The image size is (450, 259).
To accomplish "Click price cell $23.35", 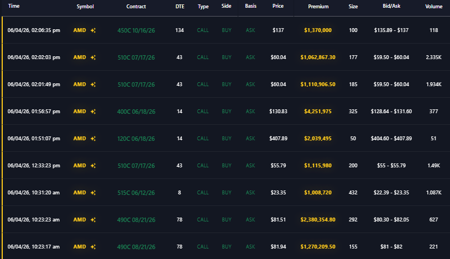I will (278, 193).
